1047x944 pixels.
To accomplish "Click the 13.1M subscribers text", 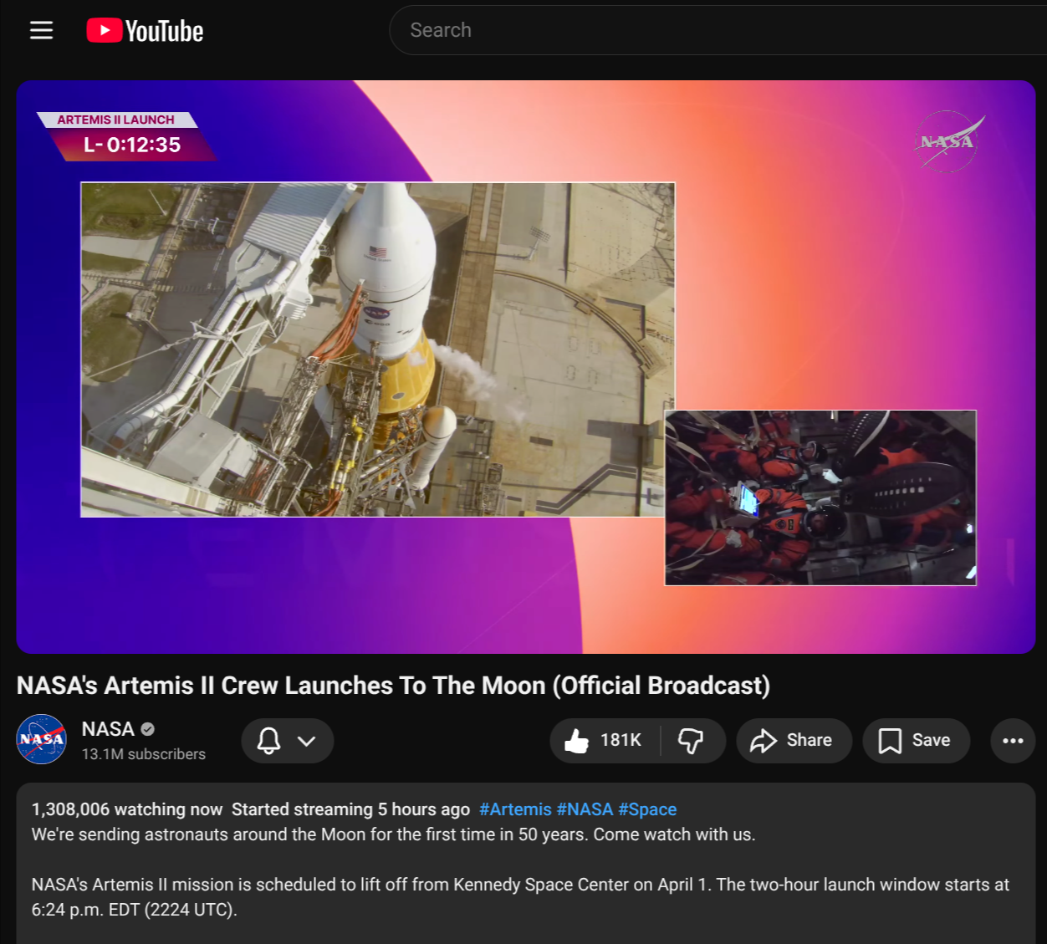I will [144, 754].
